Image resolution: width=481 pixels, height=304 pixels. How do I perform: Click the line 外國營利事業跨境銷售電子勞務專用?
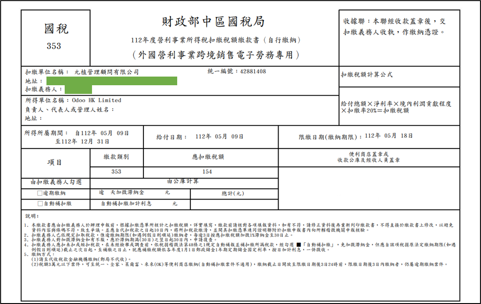(215, 55)
